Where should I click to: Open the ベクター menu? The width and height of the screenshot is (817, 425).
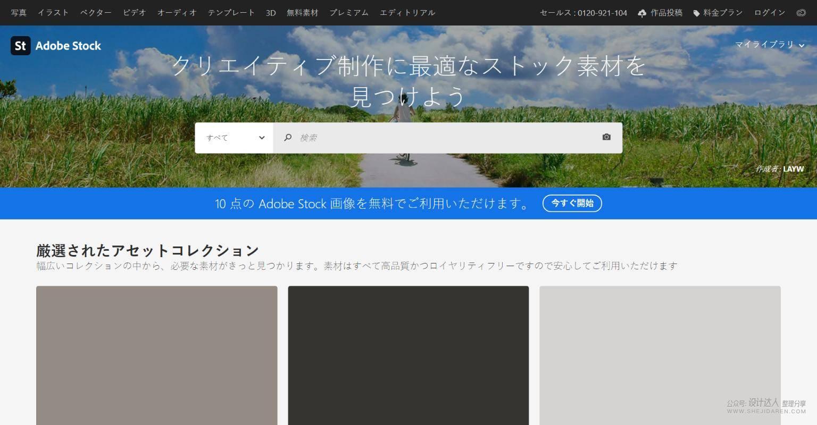[96, 13]
